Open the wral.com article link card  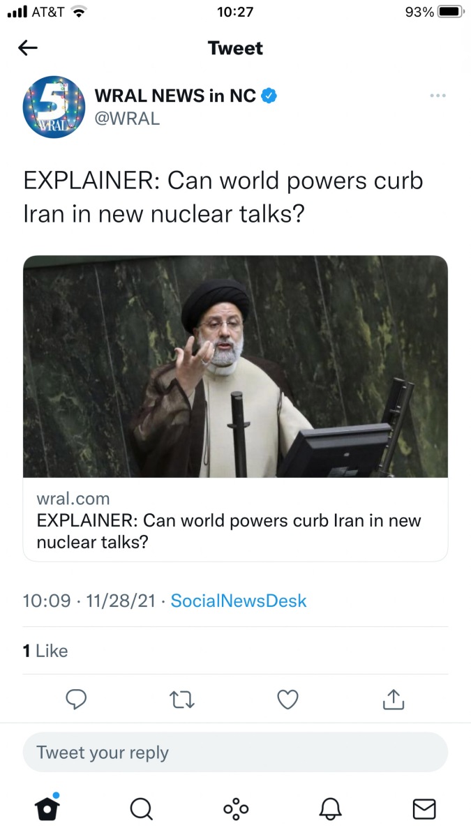click(x=235, y=520)
